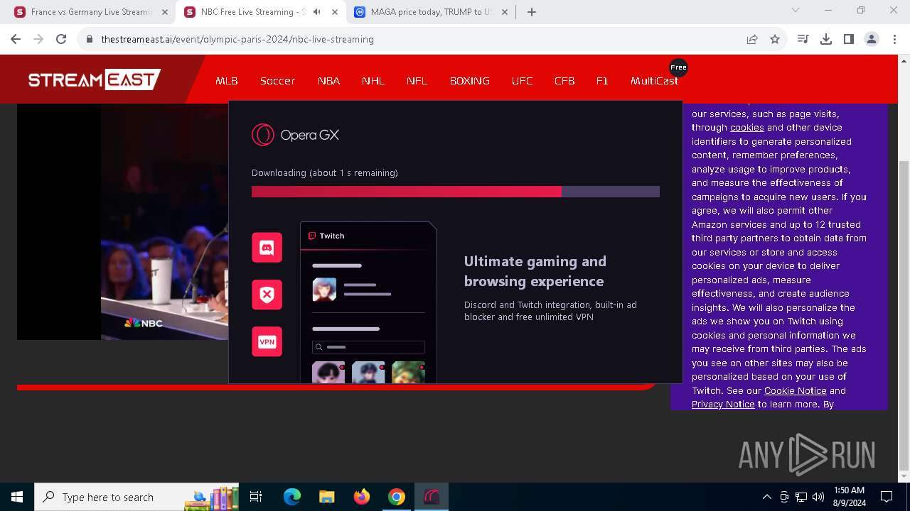Open the MLB menu item
This screenshot has width=910, height=511.
click(x=227, y=81)
